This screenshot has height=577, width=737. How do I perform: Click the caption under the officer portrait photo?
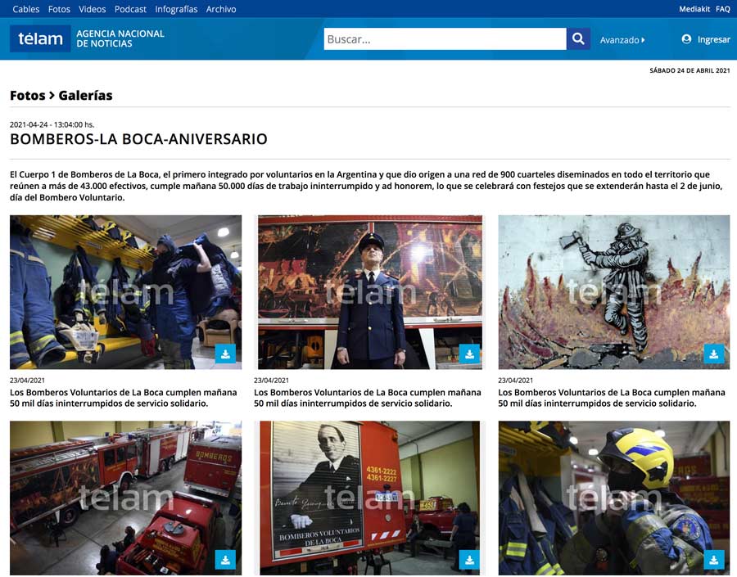point(368,398)
